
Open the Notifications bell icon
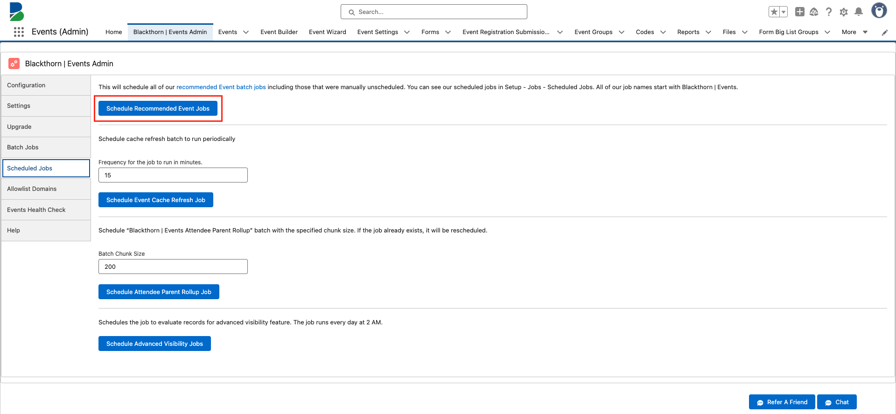[859, 12]
